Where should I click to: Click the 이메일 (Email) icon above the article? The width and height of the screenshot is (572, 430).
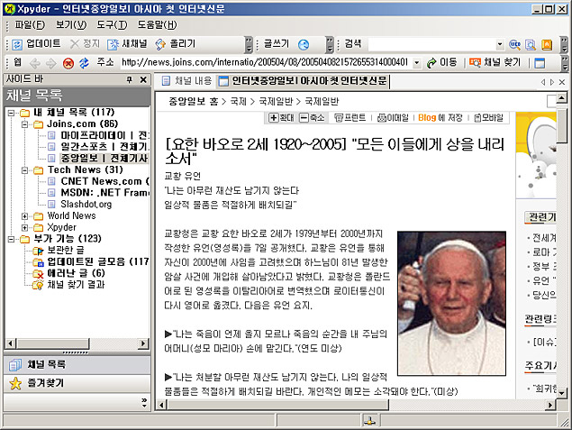392,117
